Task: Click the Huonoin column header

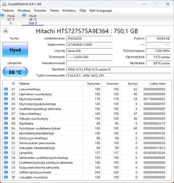Action: 111,84
